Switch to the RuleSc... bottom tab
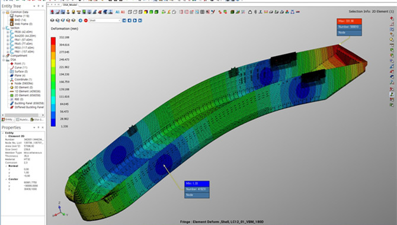 [x=23, y=120]
